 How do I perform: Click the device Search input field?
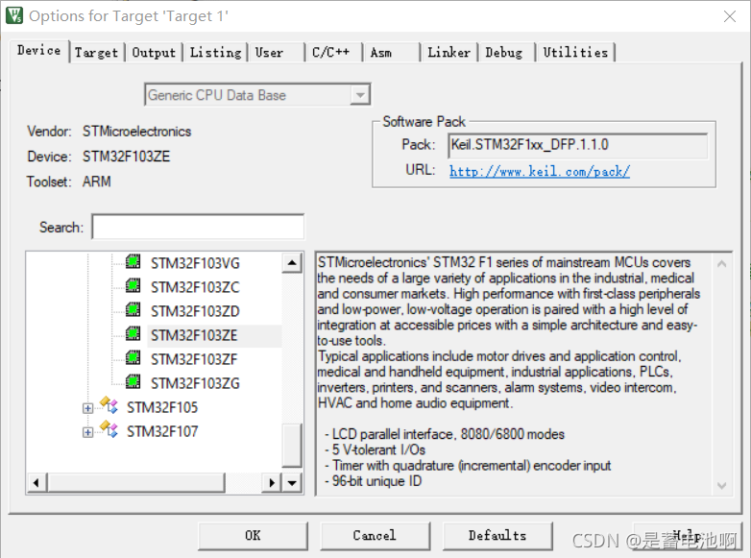click(198, 227)
